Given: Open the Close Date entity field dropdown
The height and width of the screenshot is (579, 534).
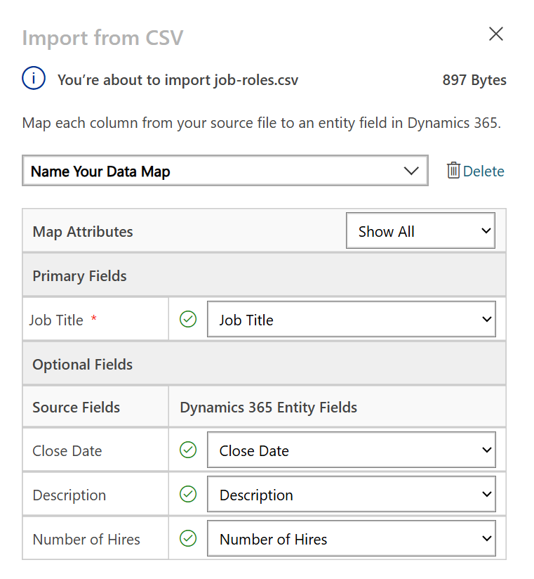Looking at the screenshot, I should [x=351, y=450].
